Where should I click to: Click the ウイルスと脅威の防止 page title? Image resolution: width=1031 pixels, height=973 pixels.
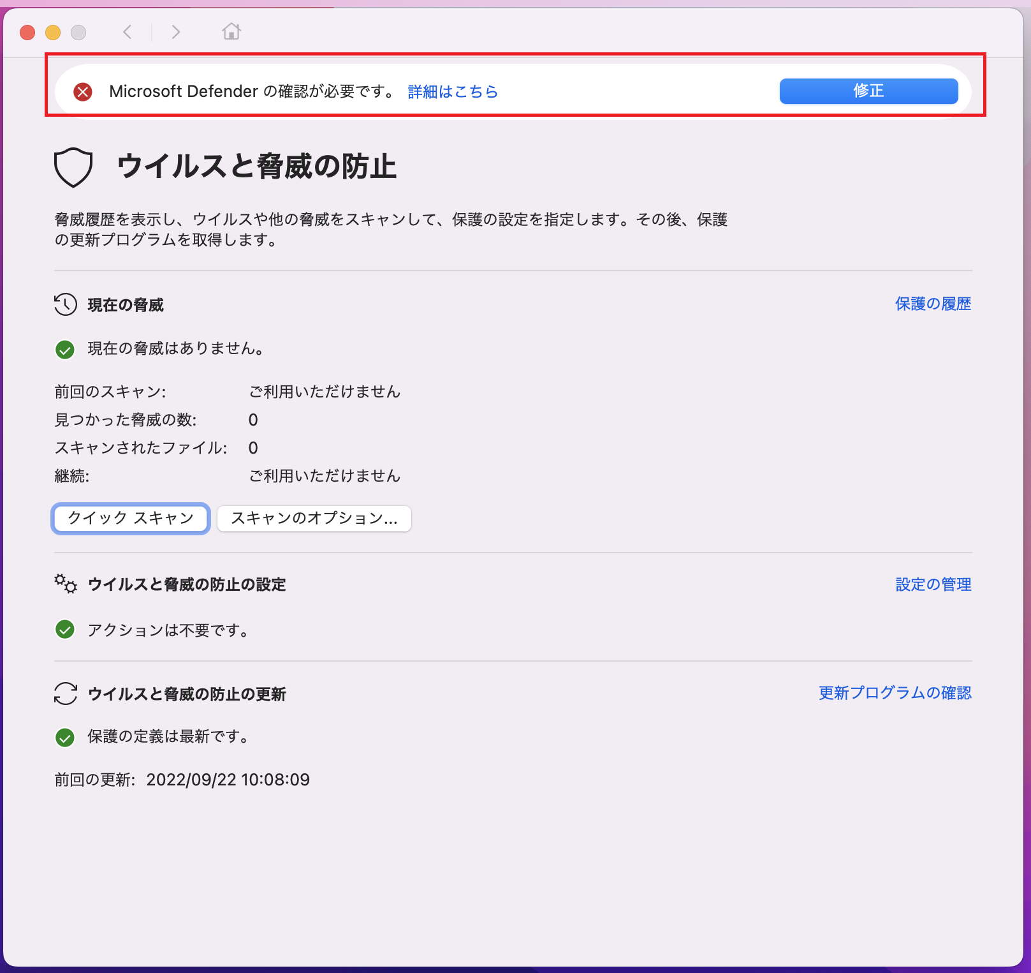tap(257, 167)
